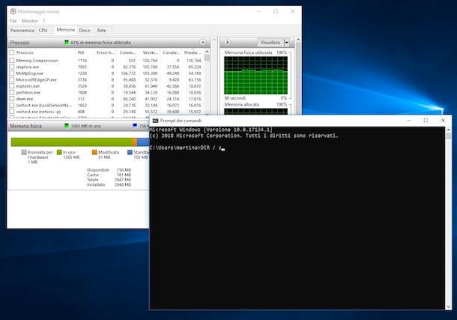Sort by the PID column header
Screen dimensions: 457x320
(x=81, y=52)
